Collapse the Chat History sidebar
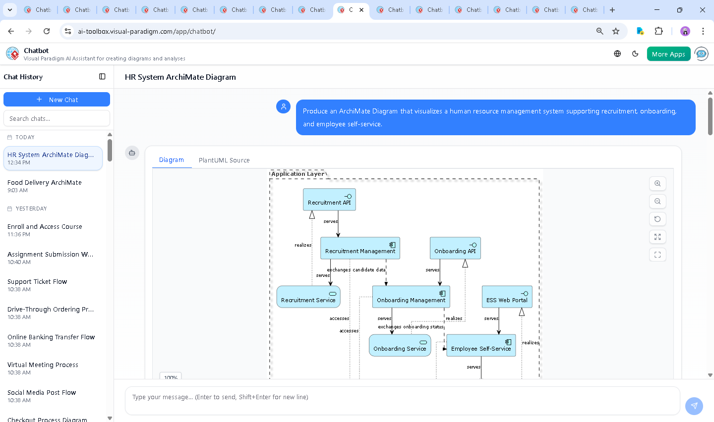The width and height of the screenshot is (714, 422). coord(102,77)
